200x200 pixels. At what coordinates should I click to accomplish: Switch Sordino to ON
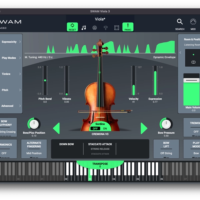(105, 128)
